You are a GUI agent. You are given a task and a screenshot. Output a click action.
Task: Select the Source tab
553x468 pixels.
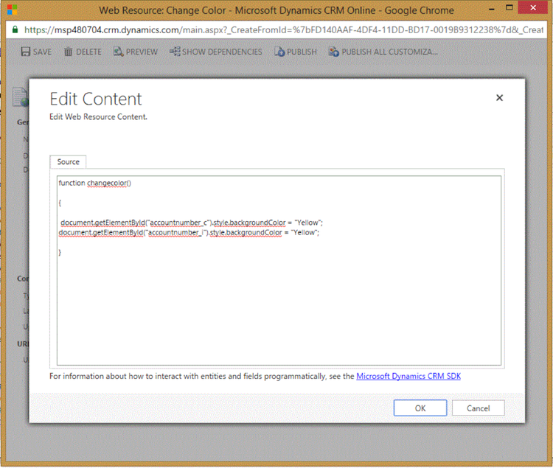coord(68,161)
